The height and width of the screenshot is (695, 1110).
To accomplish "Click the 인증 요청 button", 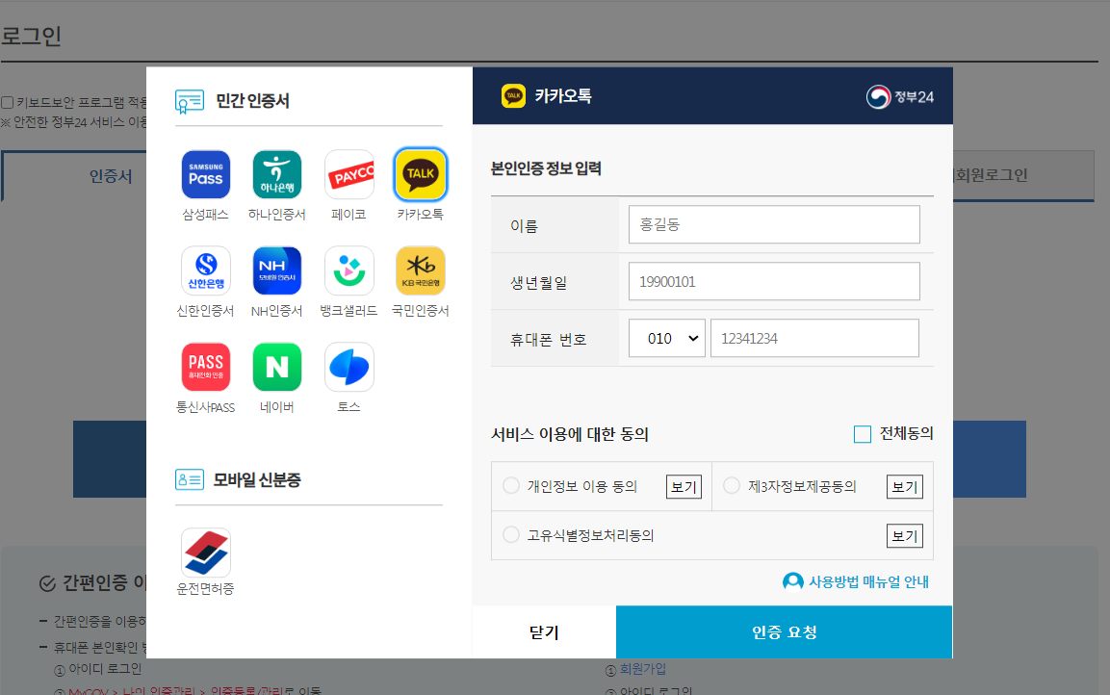I will click(785, 632).
